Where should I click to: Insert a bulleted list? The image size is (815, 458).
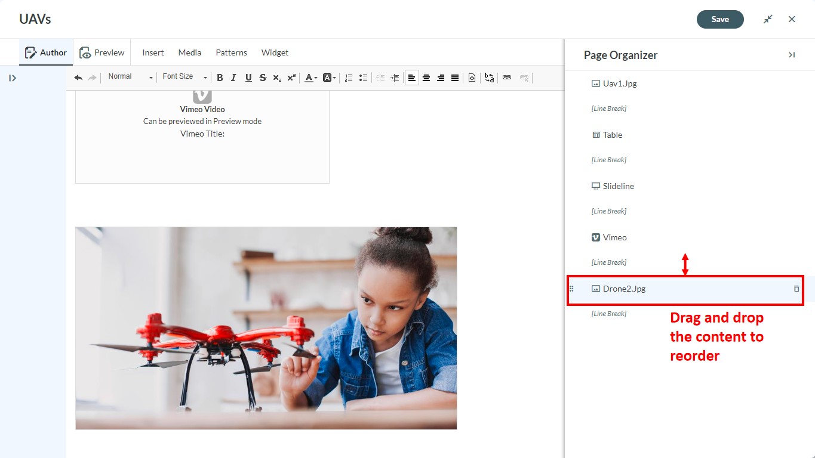[363, 78]
